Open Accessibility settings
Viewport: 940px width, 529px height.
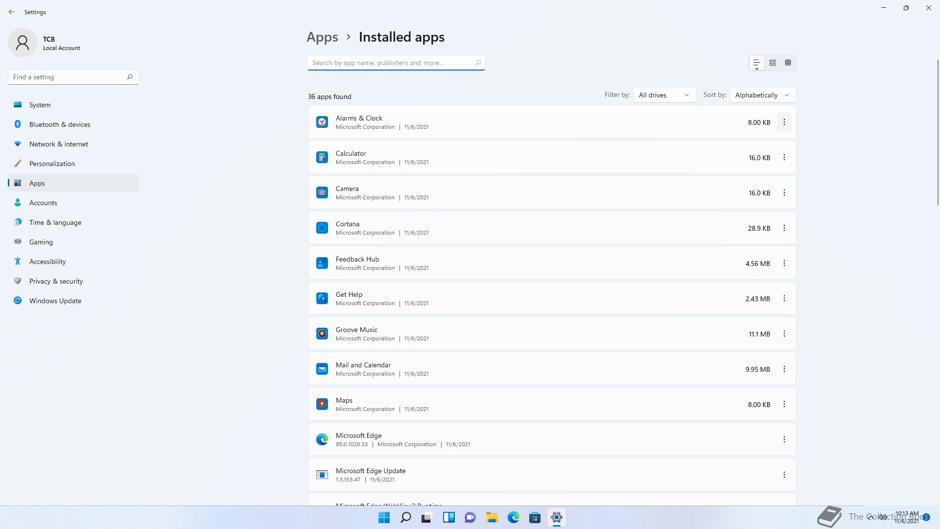tap(73, 262)
